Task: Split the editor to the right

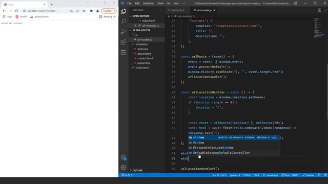Action: [319, 10]
